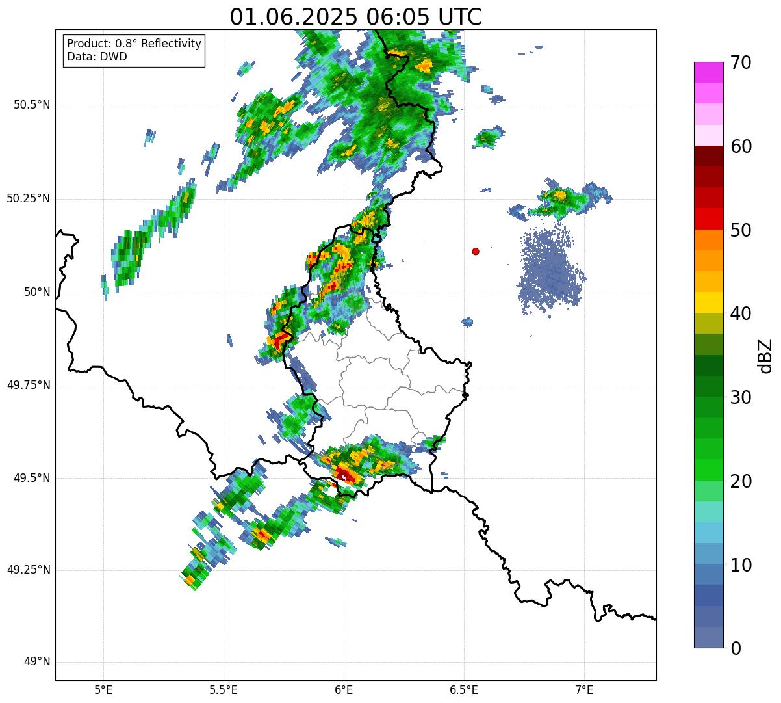Click the 49°N latitude label

click(x=37, y=662)
